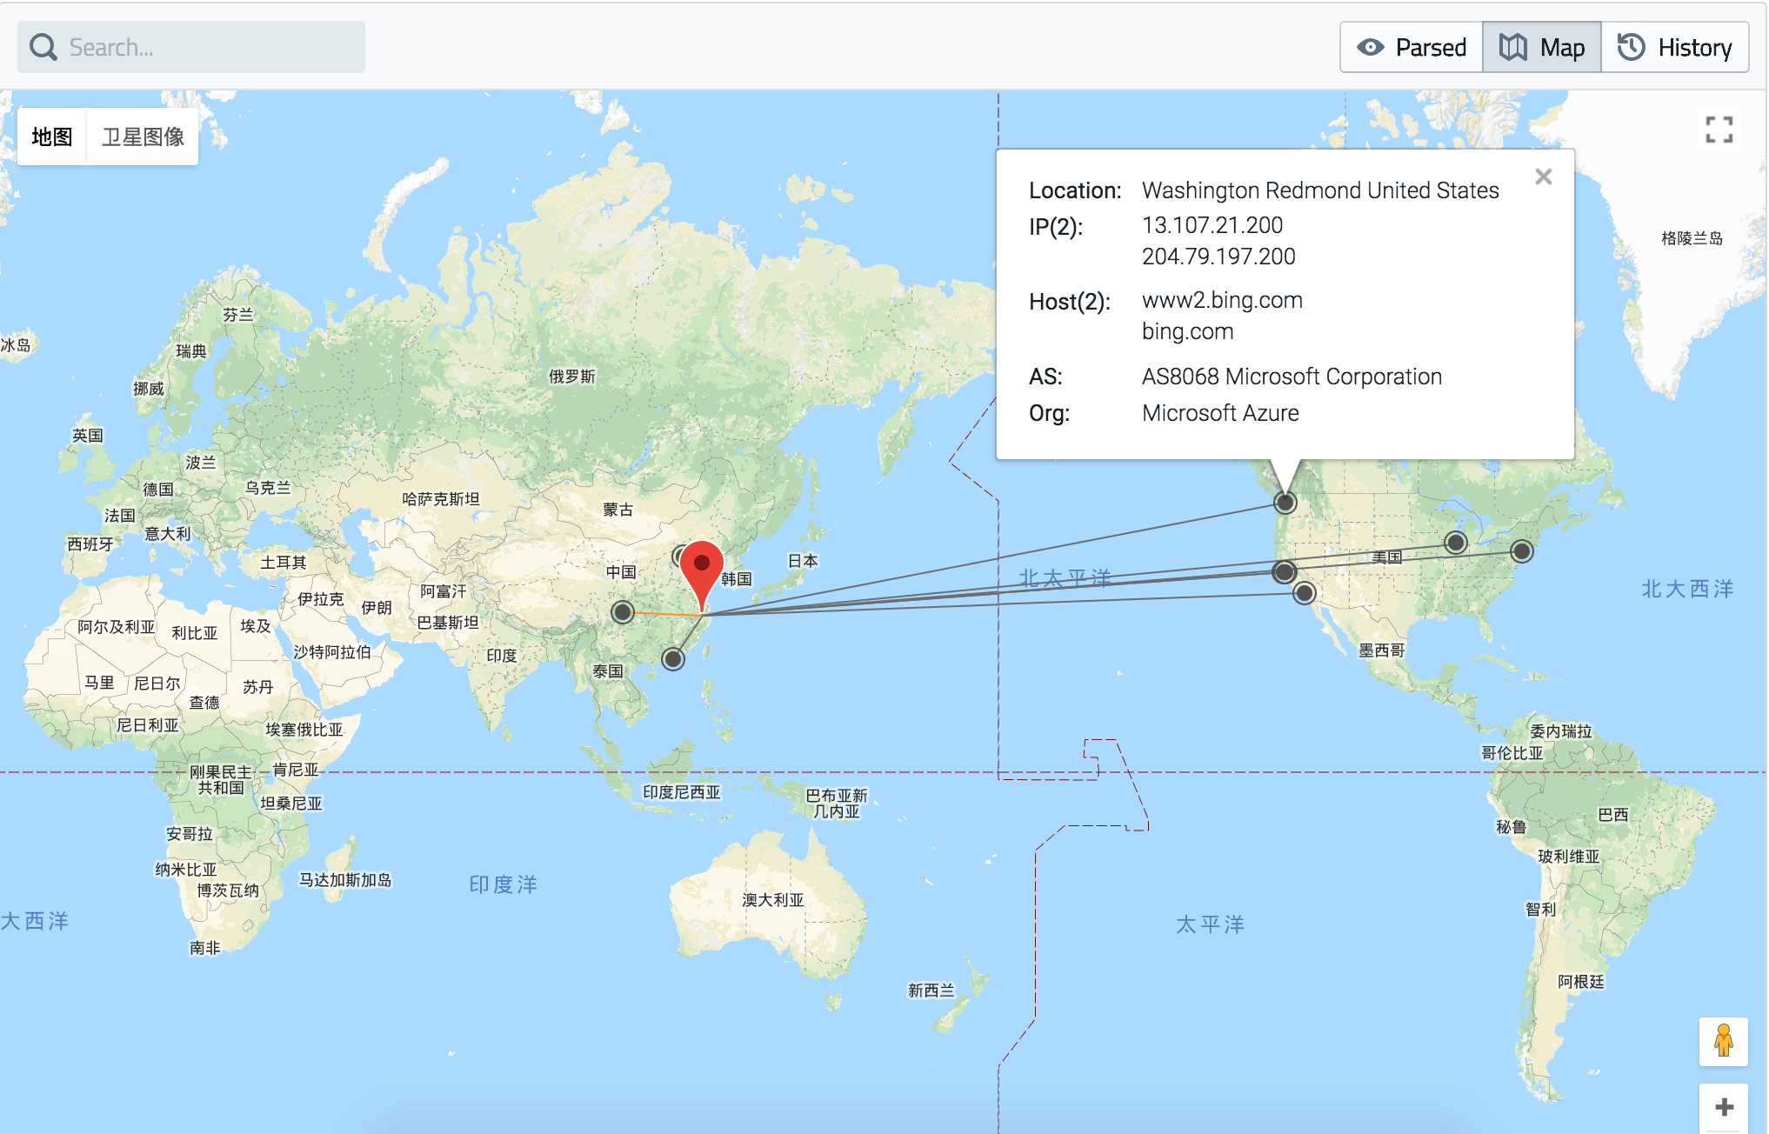1769x1134 pixels.
Task: Click the Great Lakes area node marker
Action: [1455, 544]
